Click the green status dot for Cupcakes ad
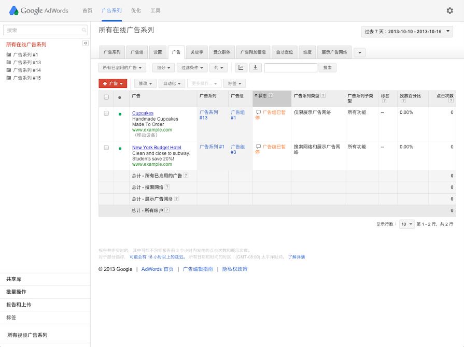This screenshot has width=464, height=347. click(120, 114)
